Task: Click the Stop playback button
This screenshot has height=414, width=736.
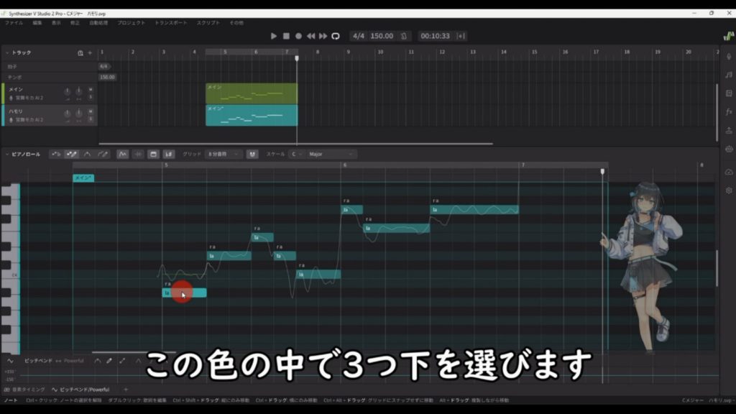Action: click(x=286, y=36)
